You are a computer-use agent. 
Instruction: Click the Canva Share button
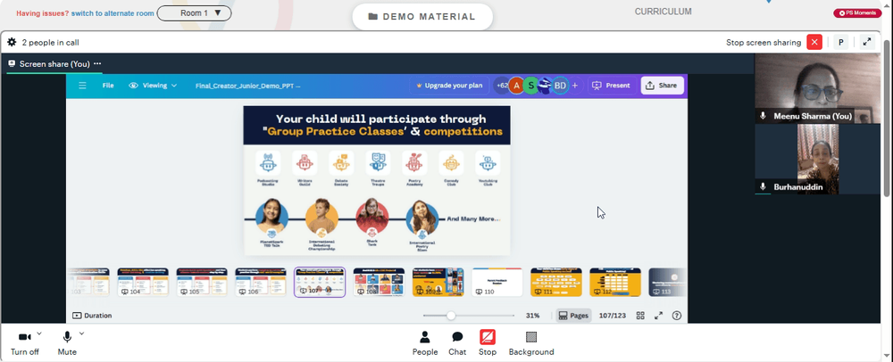(x=661, y=86)
